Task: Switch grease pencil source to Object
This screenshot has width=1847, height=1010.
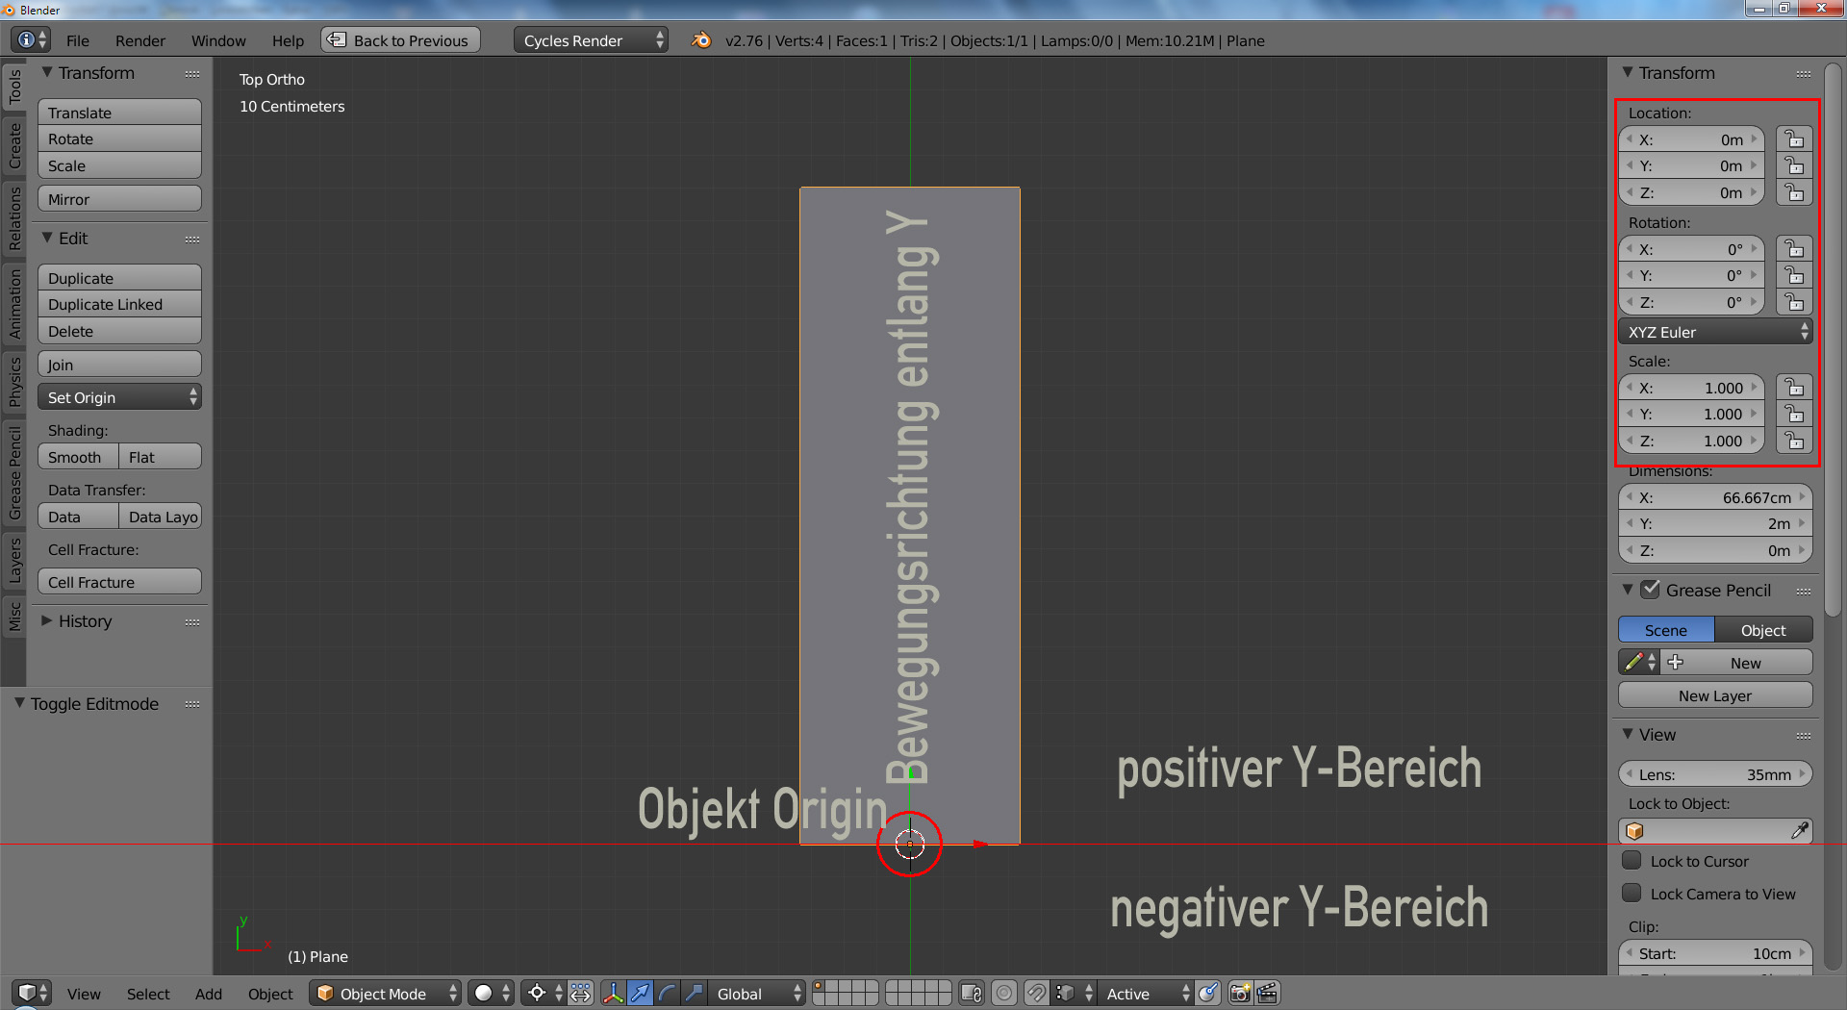Action: [x=1763, y=630]
